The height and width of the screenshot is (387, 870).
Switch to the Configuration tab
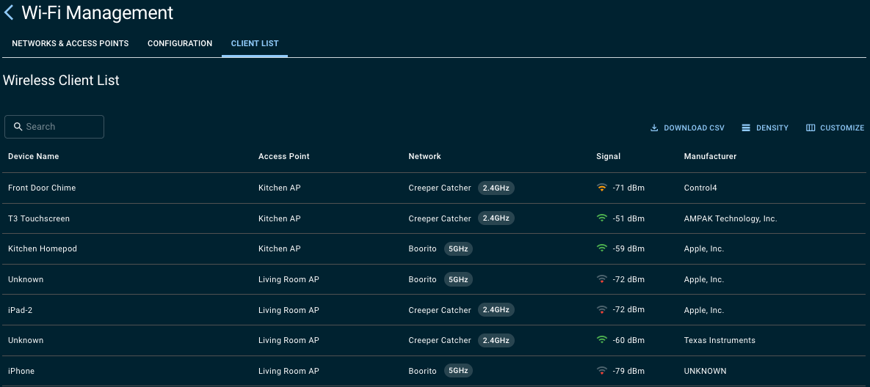[180, 44]
